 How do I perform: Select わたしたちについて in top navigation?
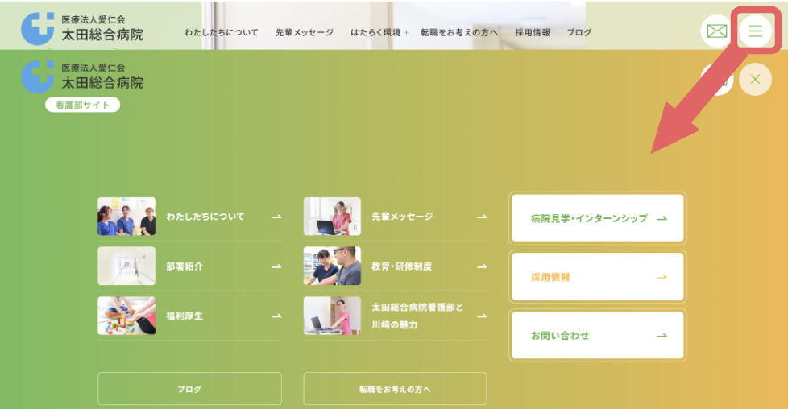222,33
